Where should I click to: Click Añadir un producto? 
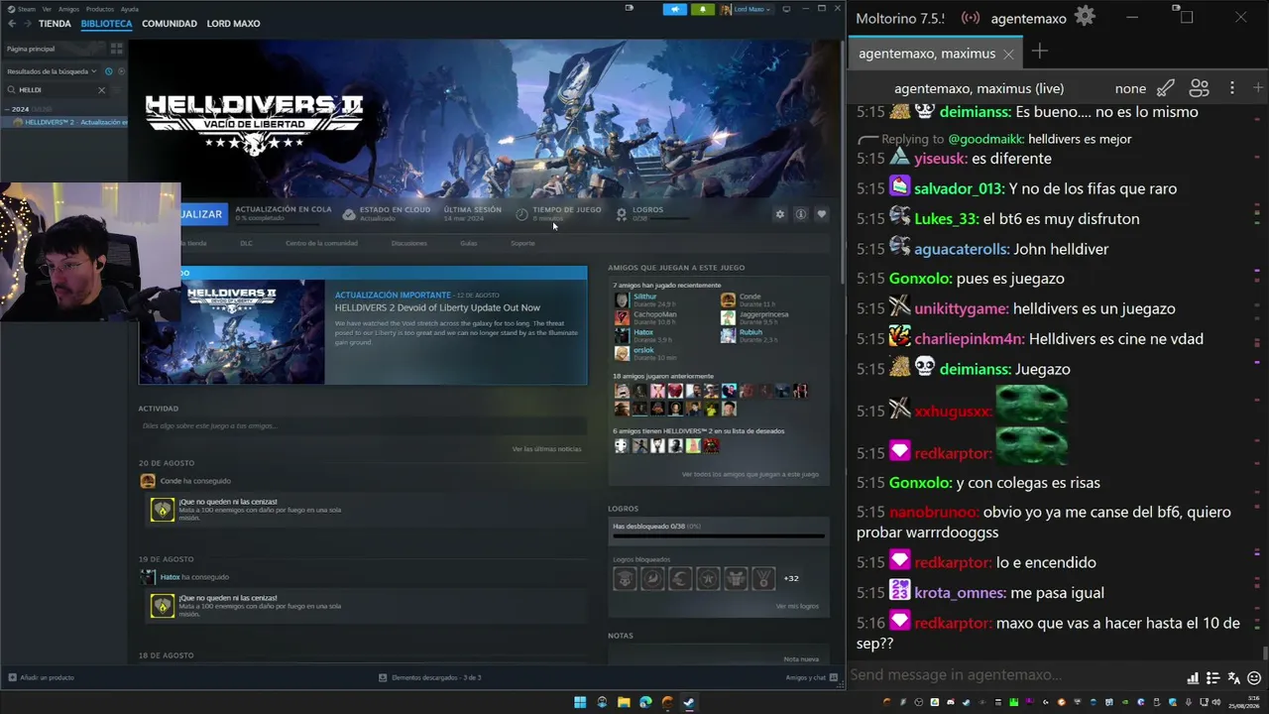pyautogui.click(x=42, y=677)
